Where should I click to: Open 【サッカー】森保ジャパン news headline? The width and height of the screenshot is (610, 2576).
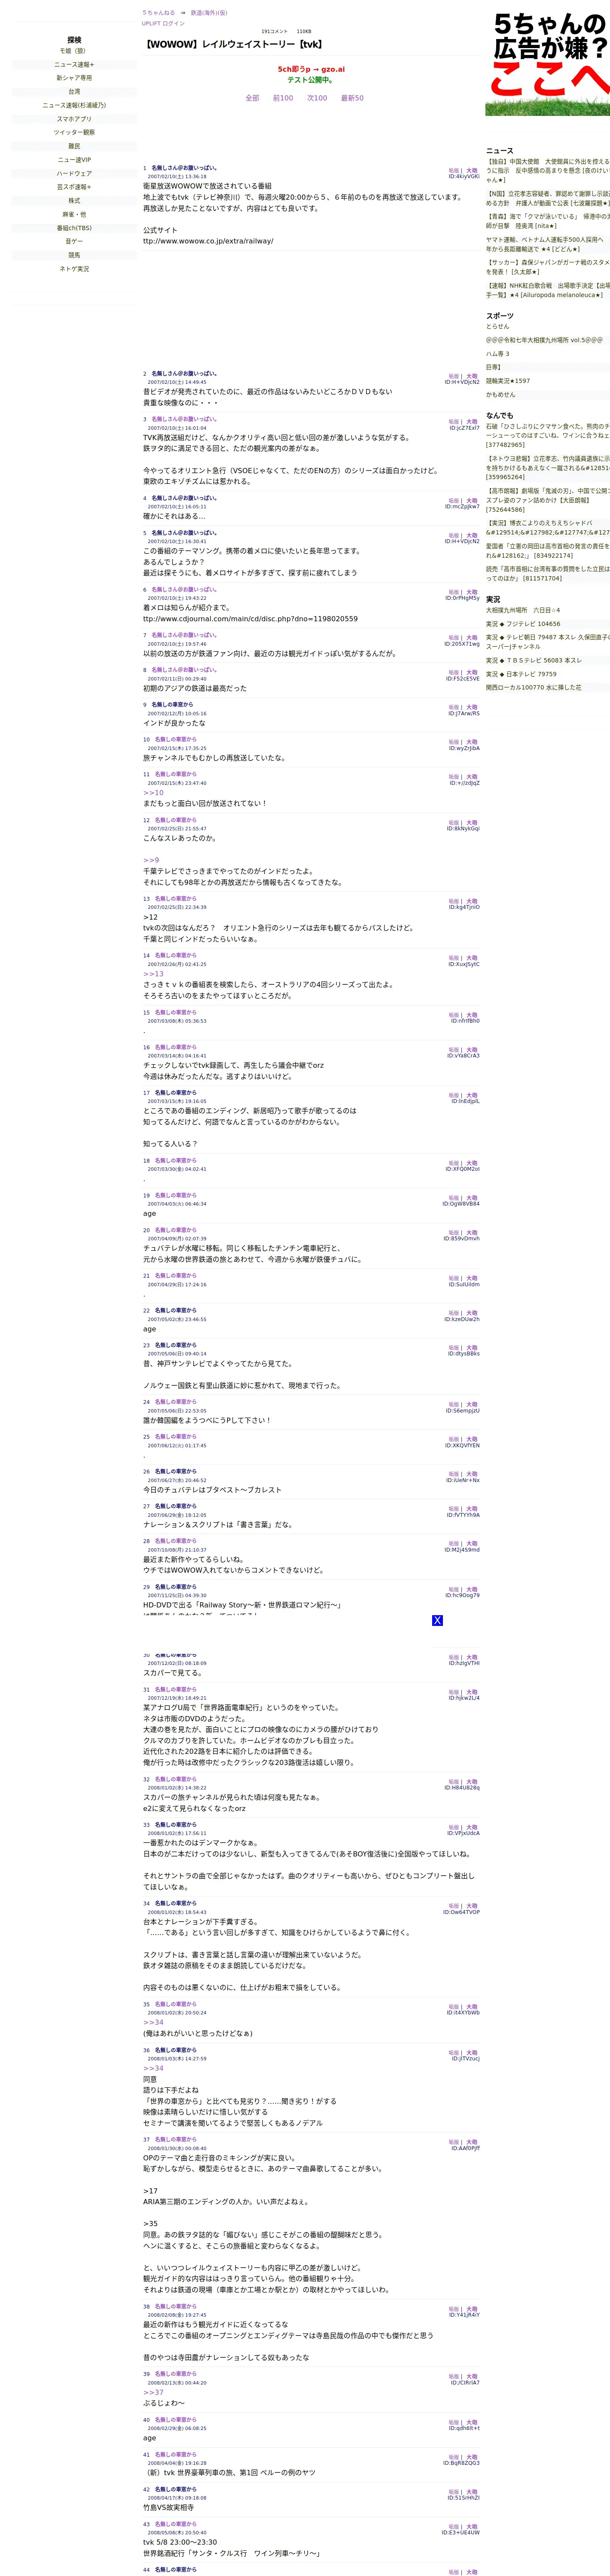click(x=548, y=267)
